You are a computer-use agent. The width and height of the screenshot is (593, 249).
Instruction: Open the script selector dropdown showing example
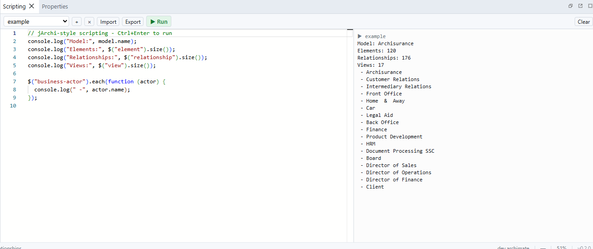click(36, 21)
